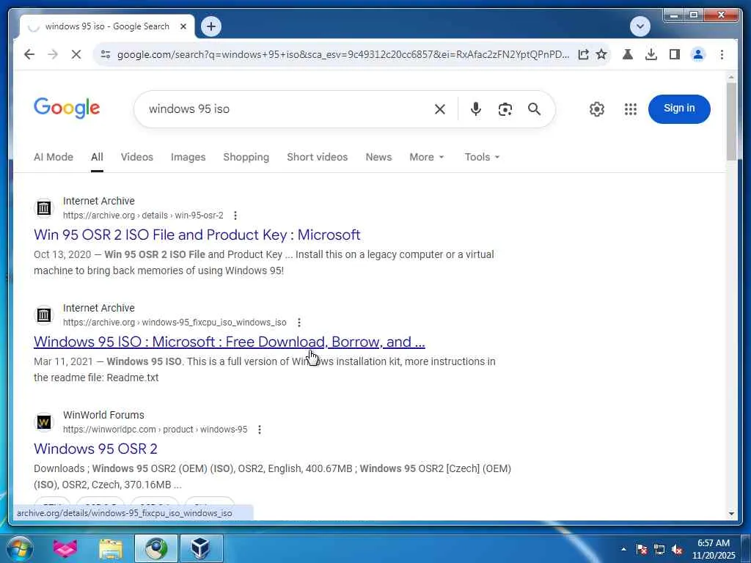
Task: Click the WinWorld Forums favicon
Action: click(x=44, y=422)
